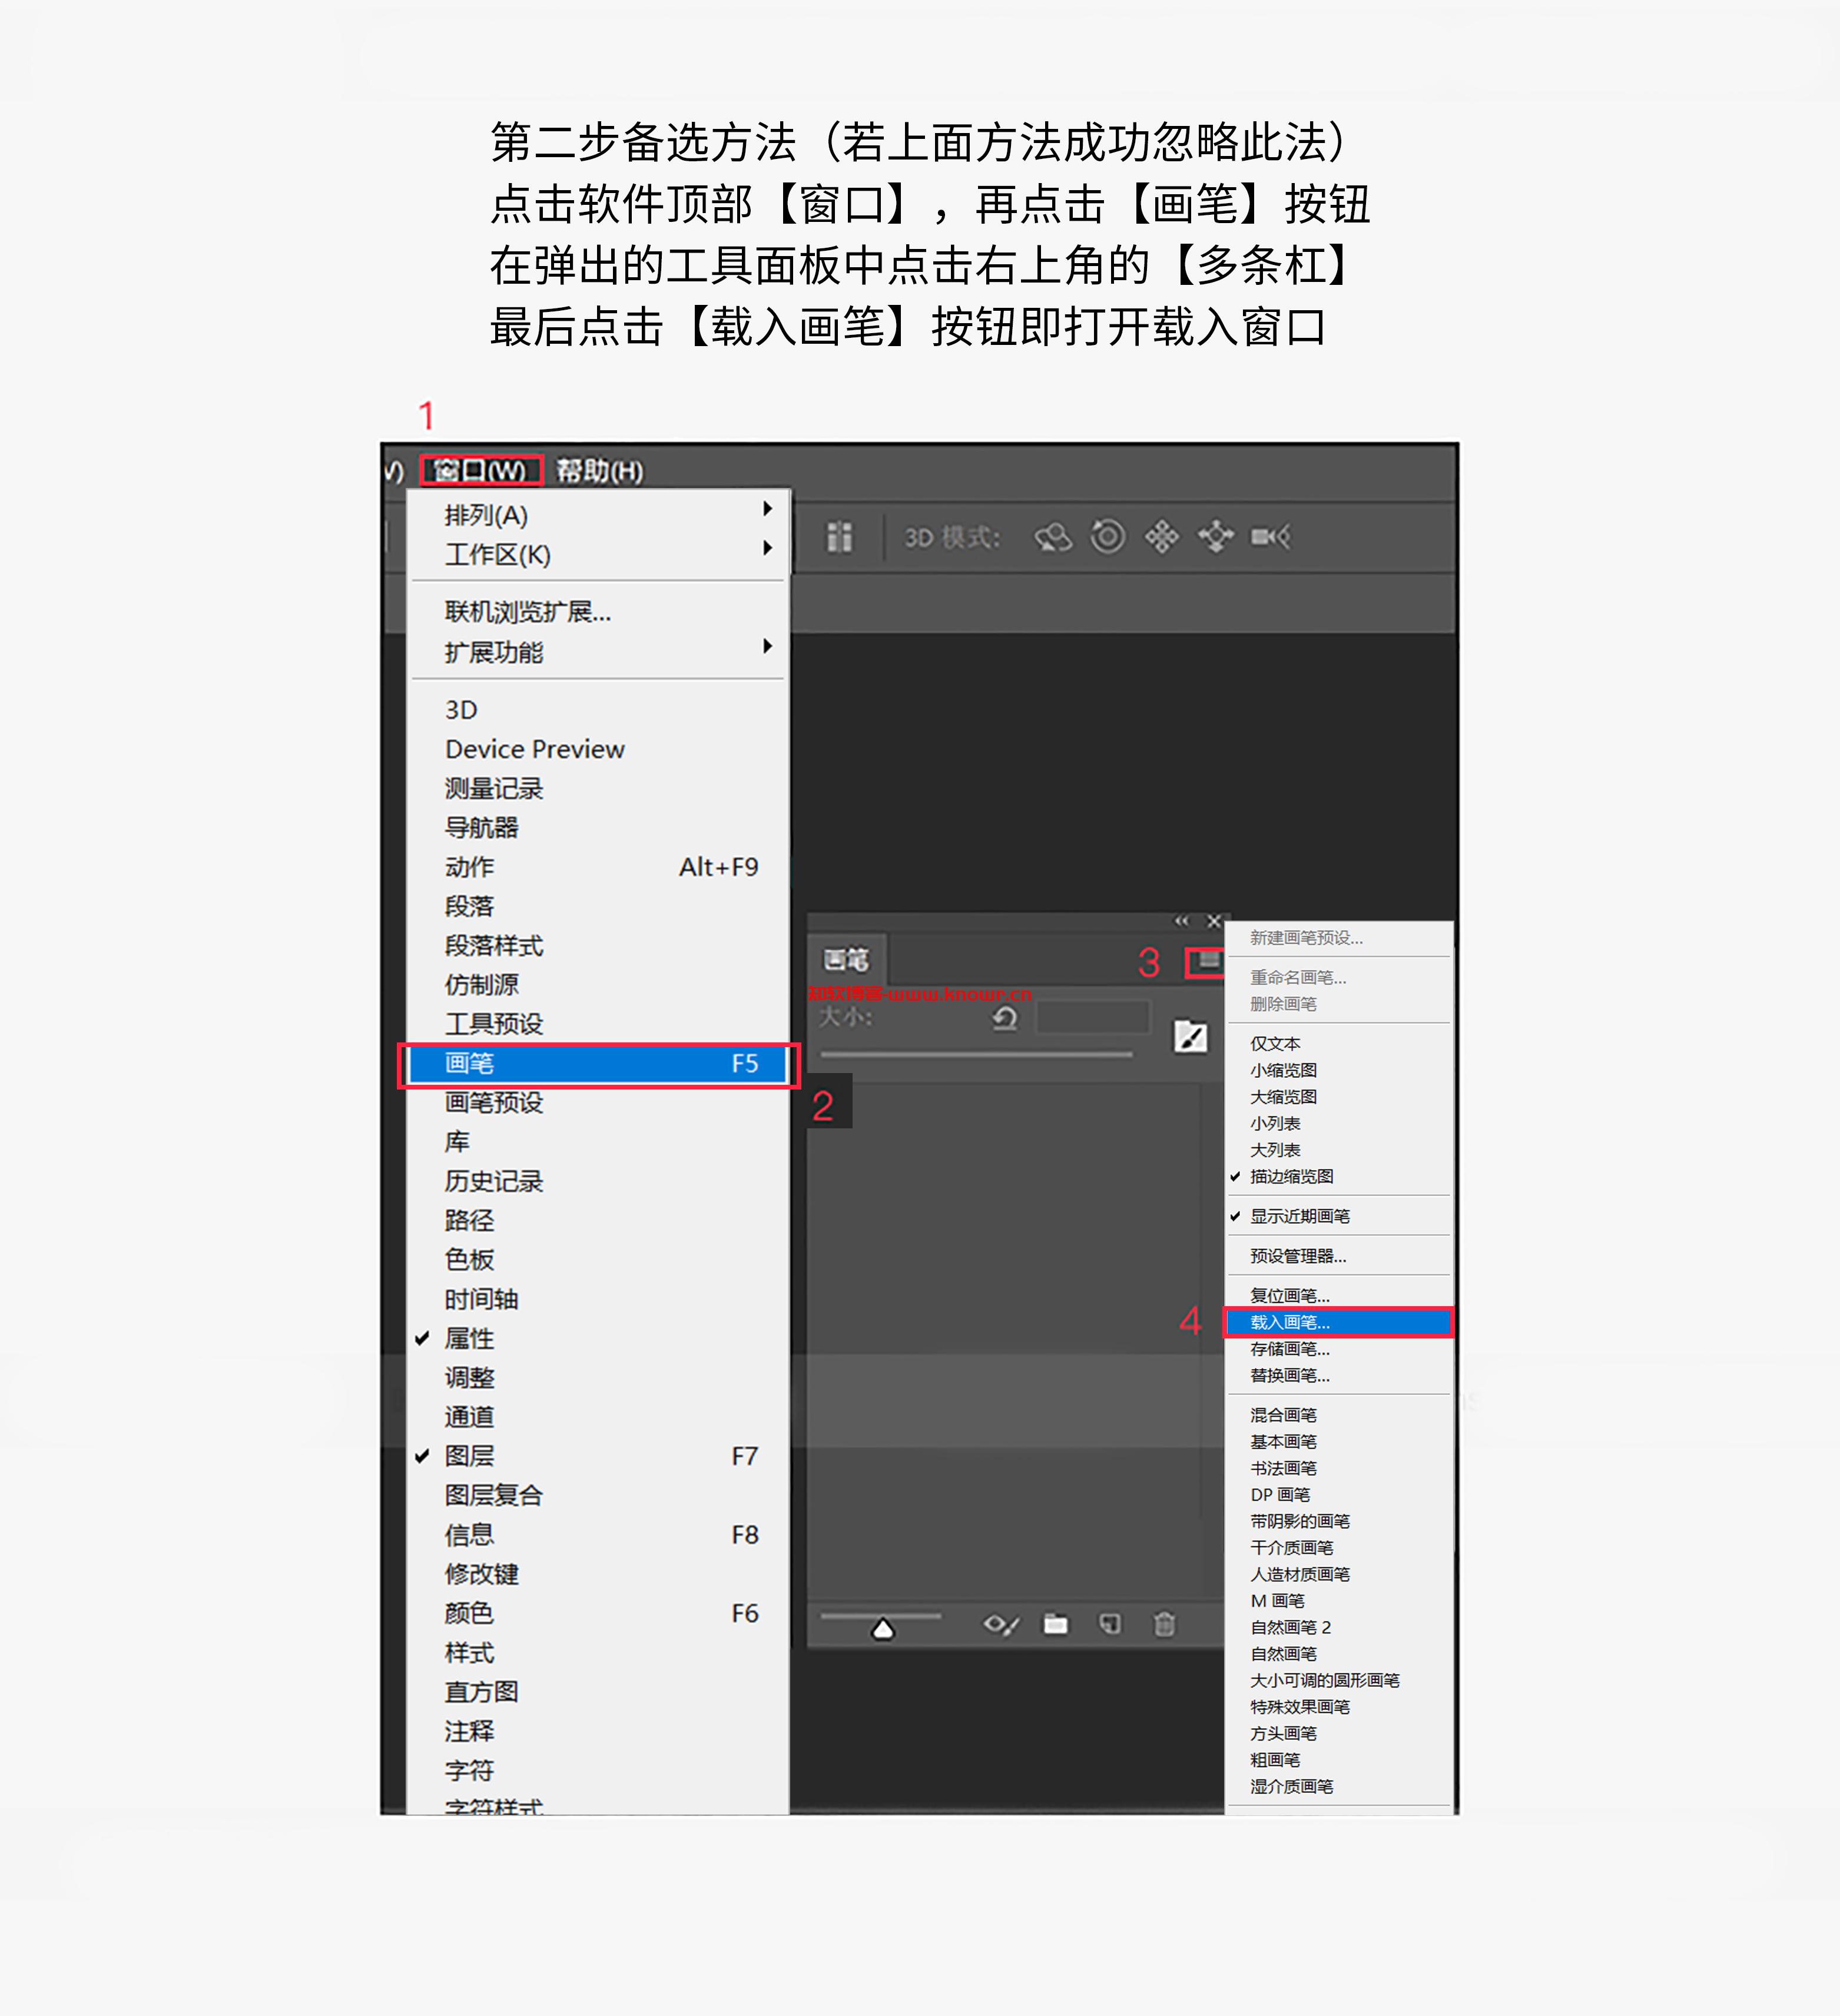Toggle 动作 panel (Alt+F9)
1840x2016 pixels.
pos(598,866)
